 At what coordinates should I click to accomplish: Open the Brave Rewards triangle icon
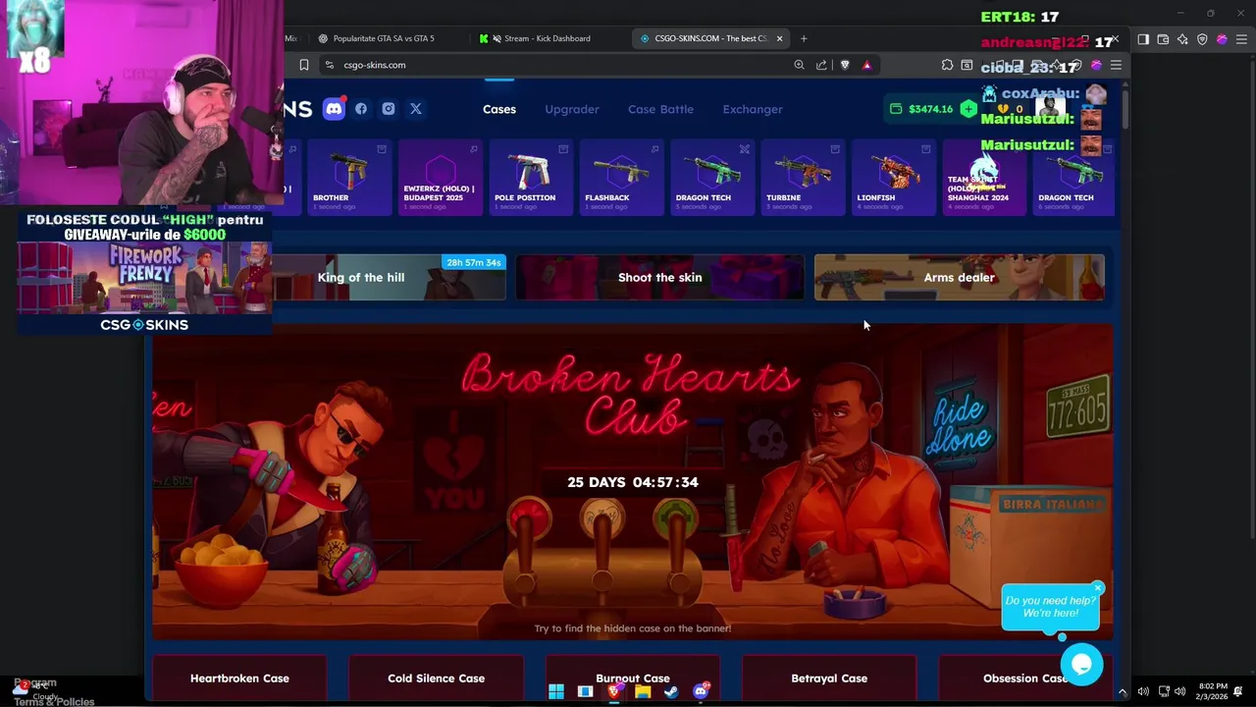point(866,65)
